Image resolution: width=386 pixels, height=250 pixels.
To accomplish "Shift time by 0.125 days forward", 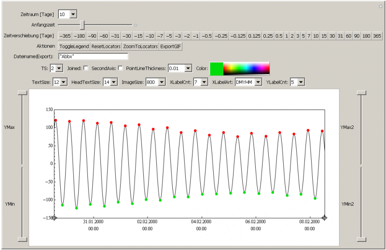I will pyautogui.click(x=254, y=36).
